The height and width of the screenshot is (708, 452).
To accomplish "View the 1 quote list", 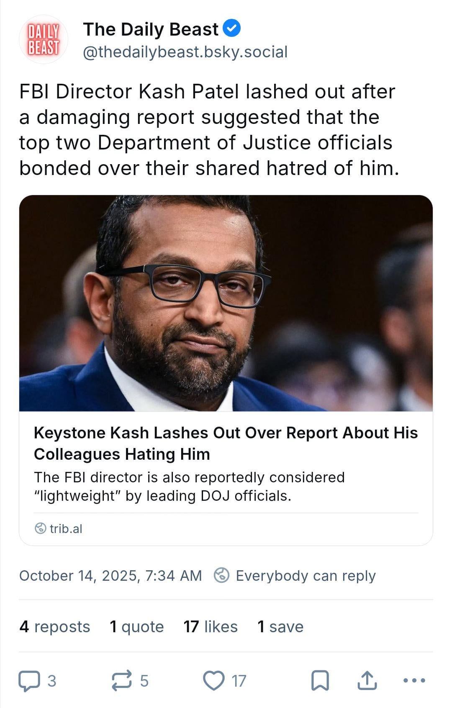I will [x=136, y=627].
